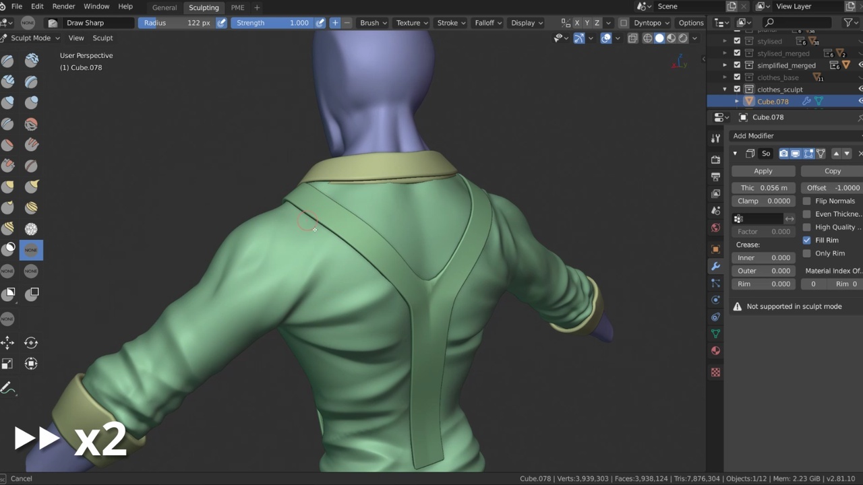Click the Apply modifier button
Screen dimensions: 863x485
[x=763, y=171]
